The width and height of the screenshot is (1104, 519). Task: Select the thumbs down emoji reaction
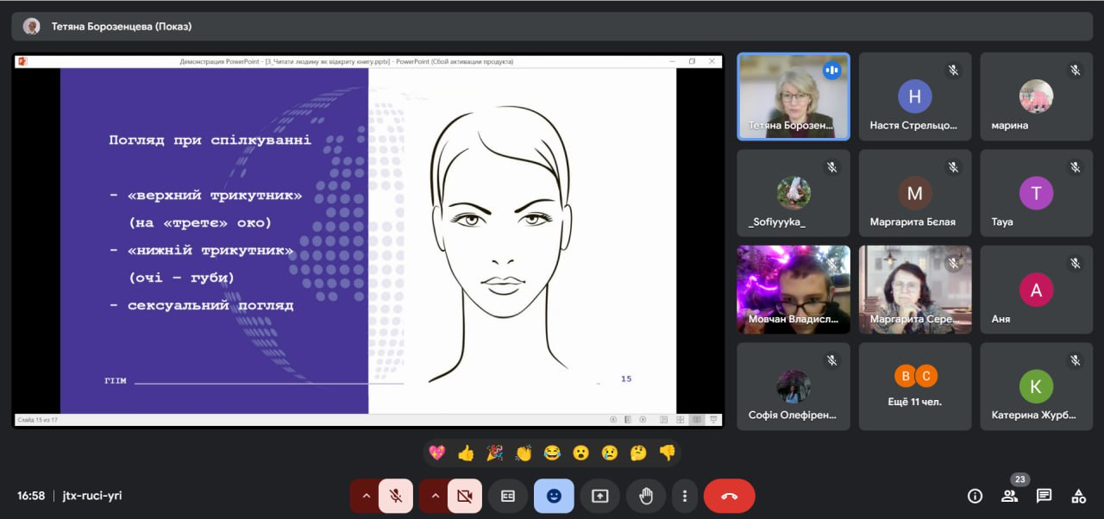point(667,453)
